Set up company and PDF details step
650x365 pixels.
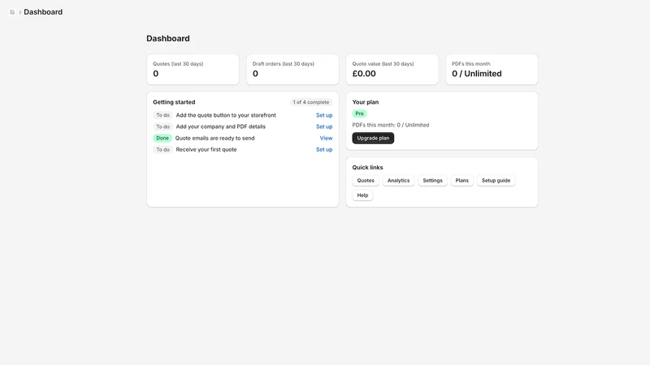coord(324,127)
